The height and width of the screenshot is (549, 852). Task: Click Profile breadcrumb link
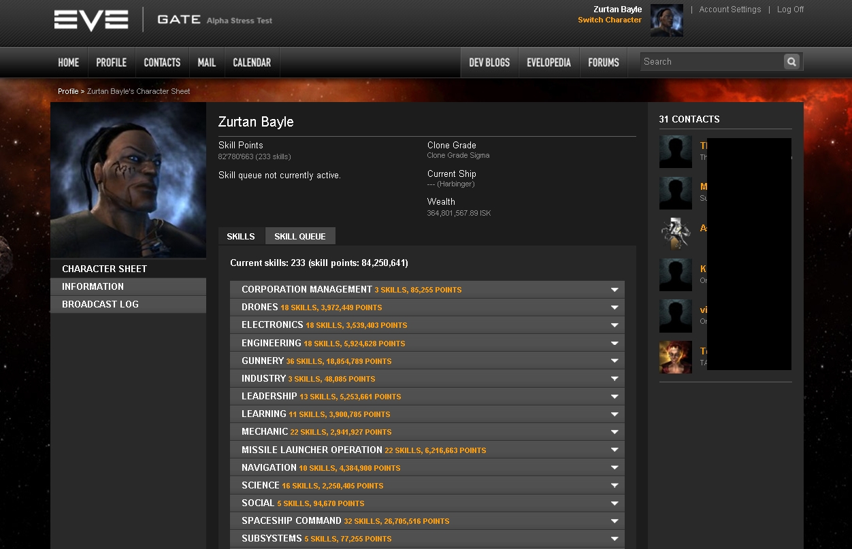(68, 91)
